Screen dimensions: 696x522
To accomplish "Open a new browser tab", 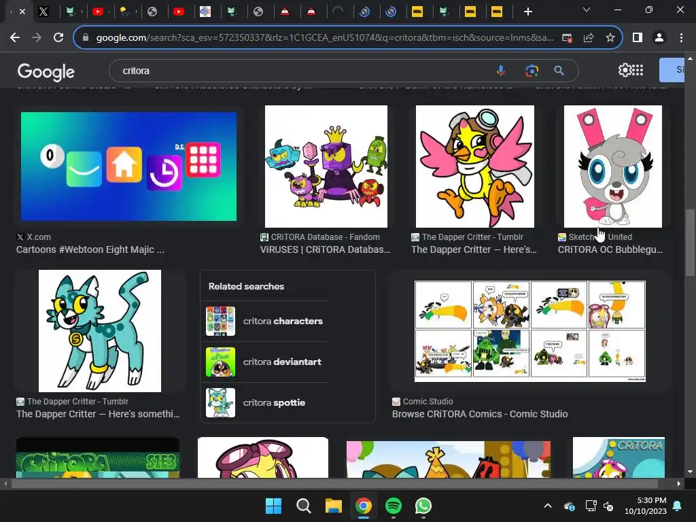I will coord(527,12).
